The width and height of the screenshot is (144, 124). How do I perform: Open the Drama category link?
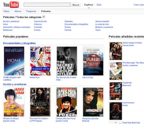(68, 27)
